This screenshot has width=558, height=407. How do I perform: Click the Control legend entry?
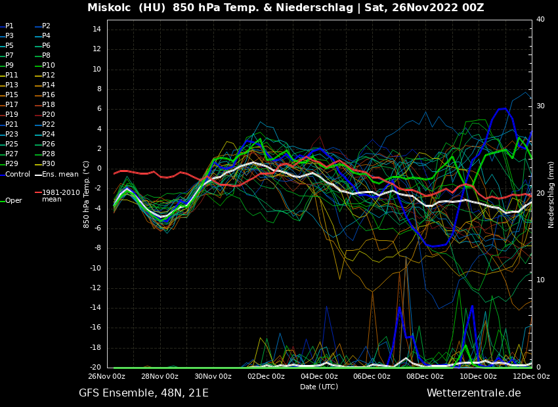click(18, 174)
